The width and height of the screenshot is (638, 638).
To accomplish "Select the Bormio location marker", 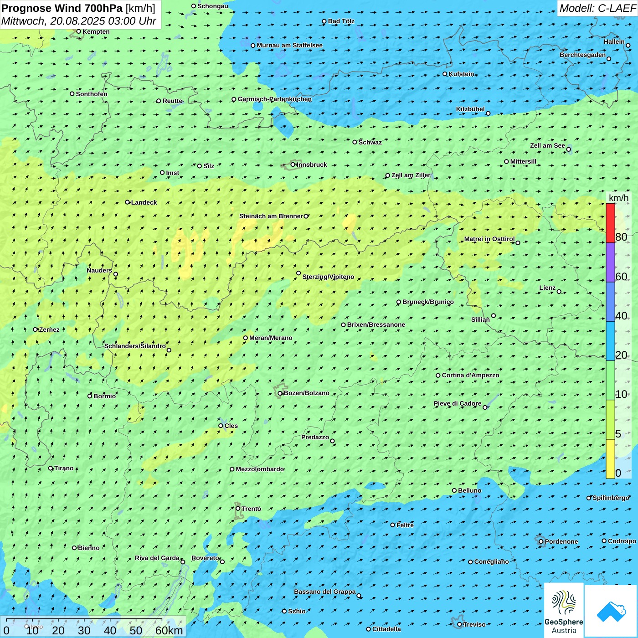I will pos(90,396).
